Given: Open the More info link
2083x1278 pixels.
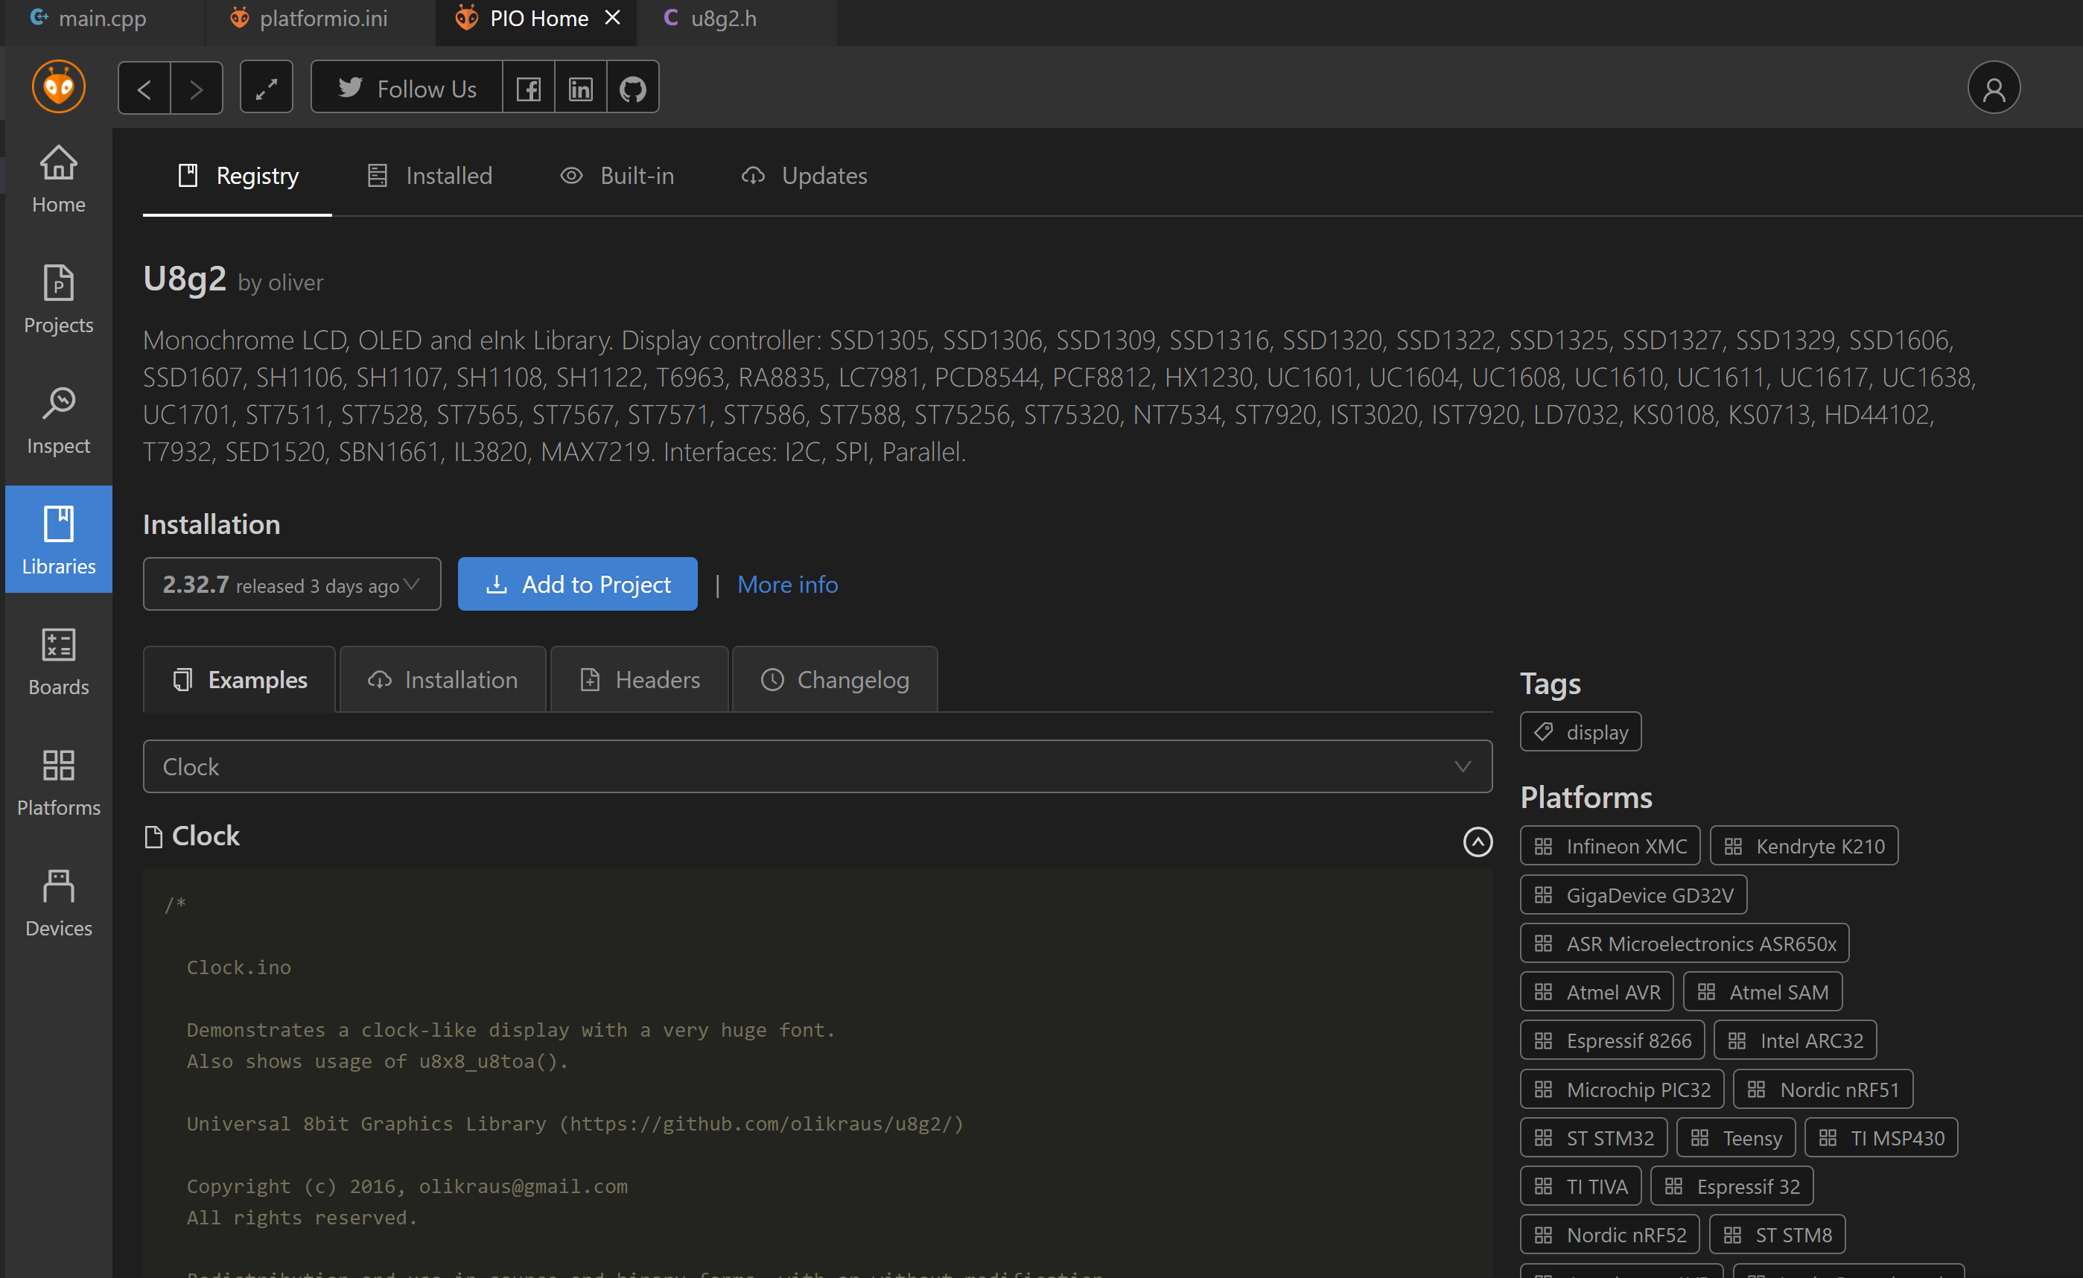Looking at the screenshot, I should pyautogui.click(x=787, y=584).
